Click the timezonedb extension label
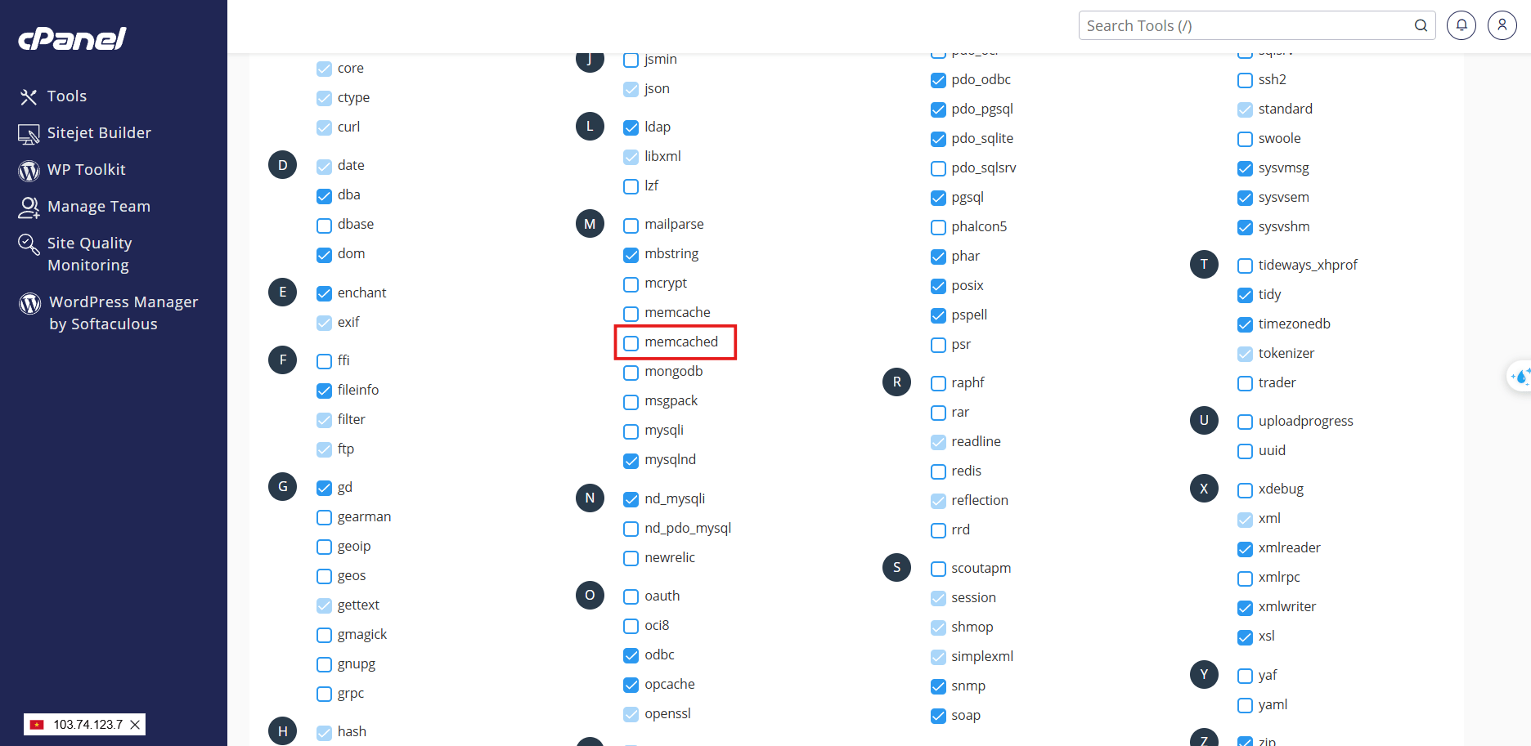 1294,324
